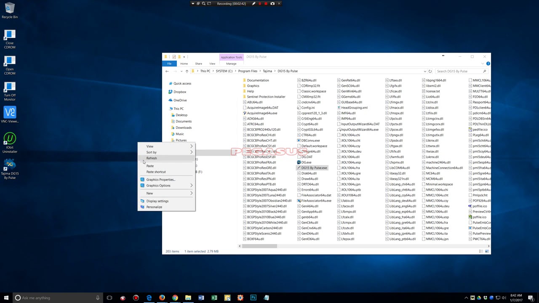The image size is (539, 303).
Task: Open Google Chrome from the taskbar
Action: (x=175, y=298)
